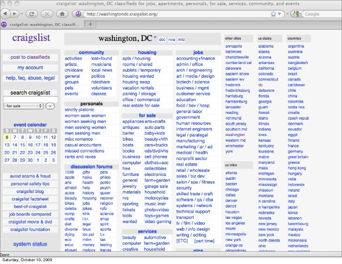This screenshot has height=264, width=342.
Task: Open rants and raves link
Action: pos(80,157)
